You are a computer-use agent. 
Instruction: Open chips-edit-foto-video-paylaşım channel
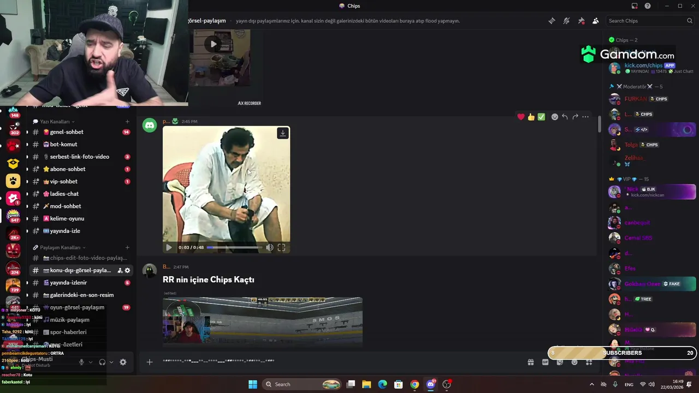point(81,258)
